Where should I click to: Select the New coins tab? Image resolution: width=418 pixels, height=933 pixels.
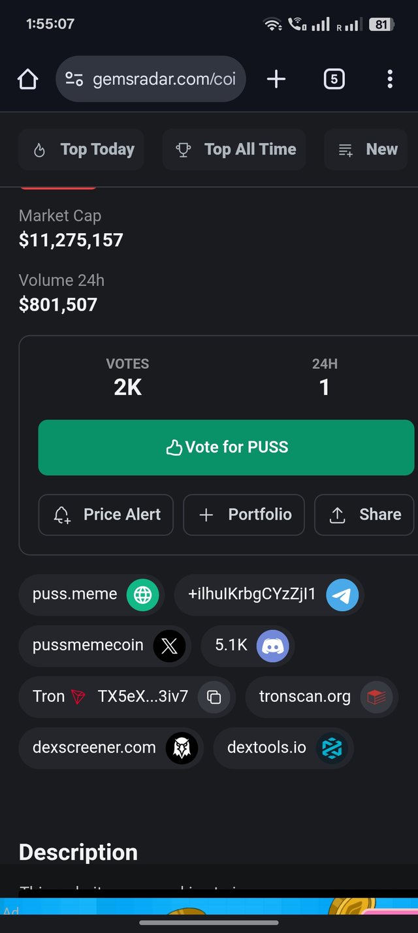pos(366,150)
